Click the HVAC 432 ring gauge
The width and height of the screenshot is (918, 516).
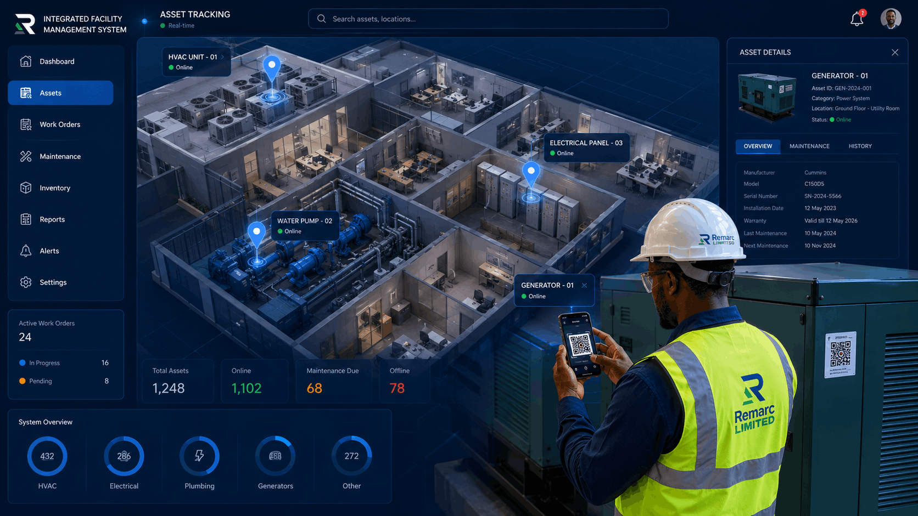point(47,456)
